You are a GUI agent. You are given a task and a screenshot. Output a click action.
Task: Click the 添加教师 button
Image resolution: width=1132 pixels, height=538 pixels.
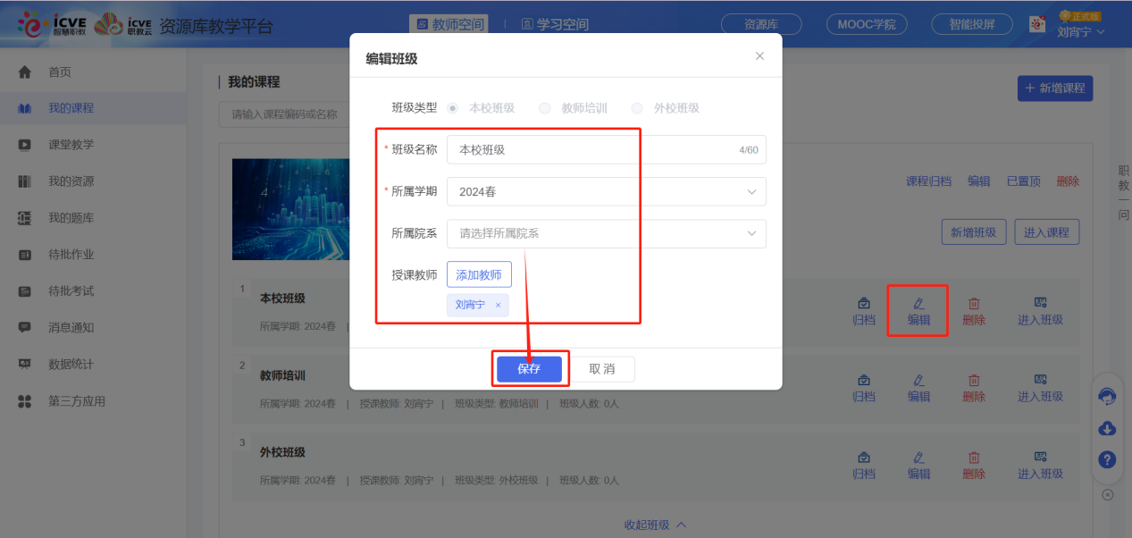pos(479,274)
